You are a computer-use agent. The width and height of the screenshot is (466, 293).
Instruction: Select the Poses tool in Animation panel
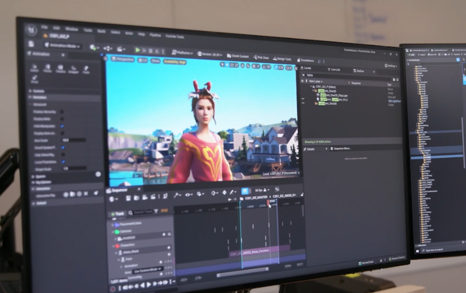pyautogui.click(x=47, y=68)
